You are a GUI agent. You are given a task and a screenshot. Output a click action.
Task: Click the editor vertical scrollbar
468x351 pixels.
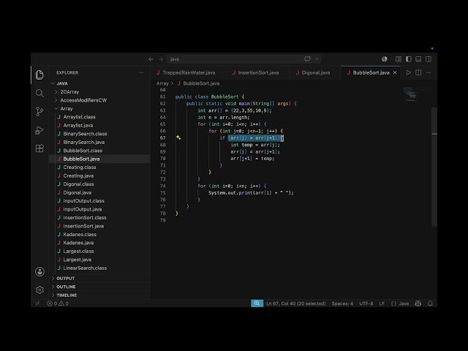[434, 166]
